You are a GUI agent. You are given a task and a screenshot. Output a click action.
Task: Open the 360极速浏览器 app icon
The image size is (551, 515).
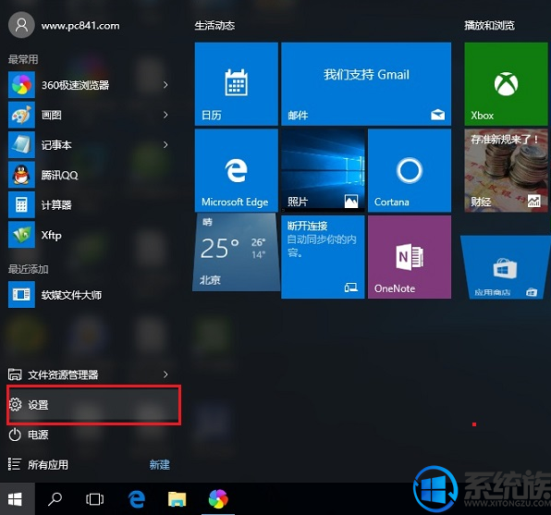[x=21, y=85]
